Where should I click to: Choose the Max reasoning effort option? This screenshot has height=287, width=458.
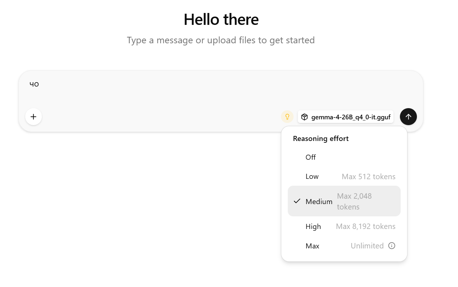point(344,246)
